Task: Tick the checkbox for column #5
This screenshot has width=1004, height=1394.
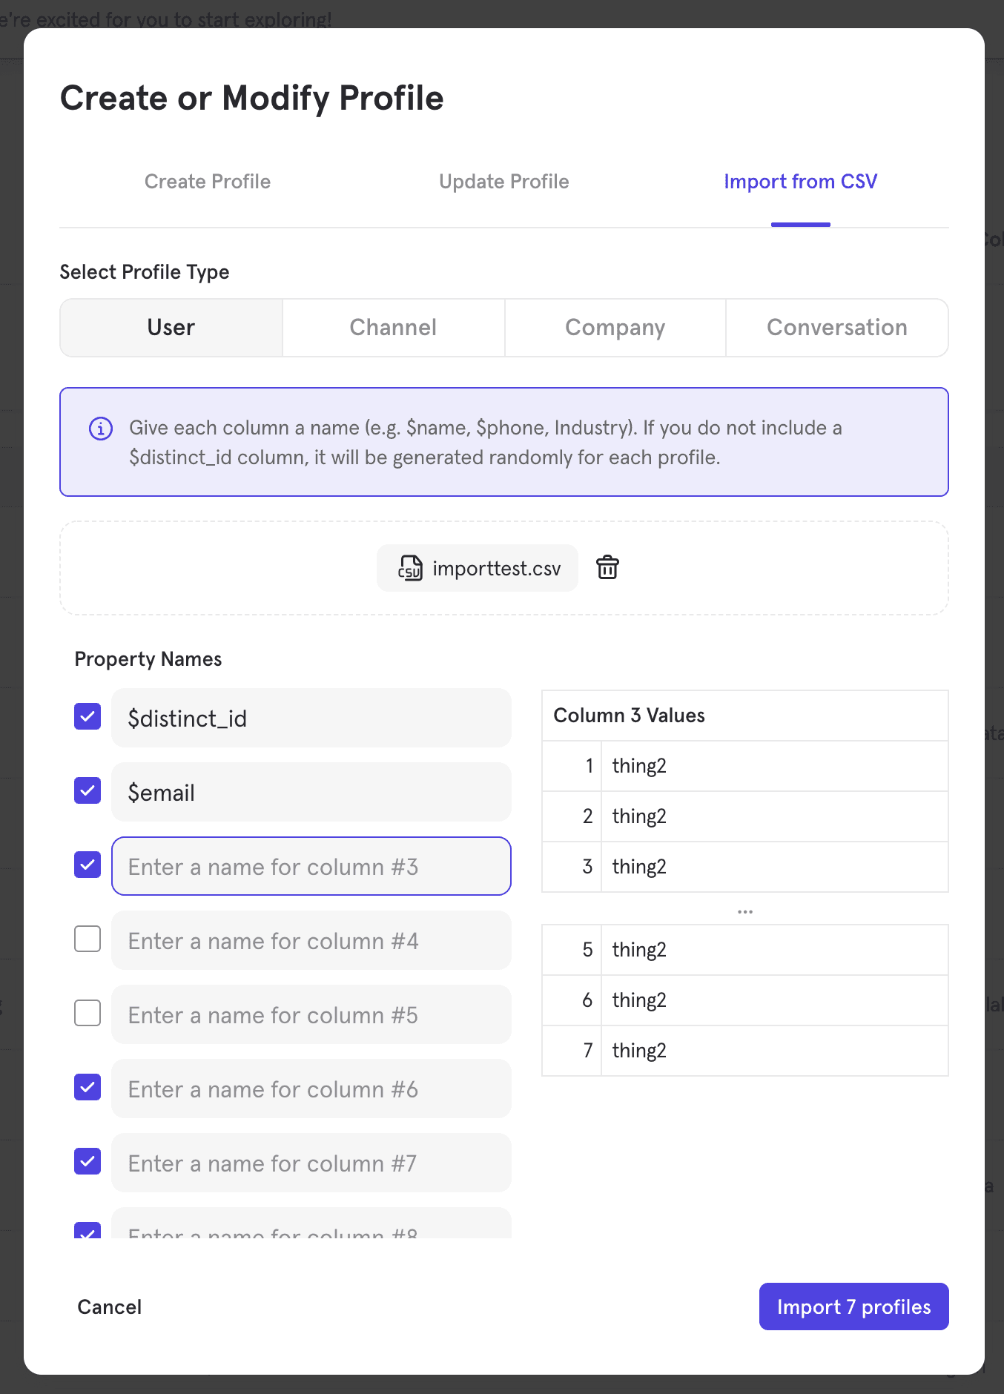Action: (x=87, y=1014)
